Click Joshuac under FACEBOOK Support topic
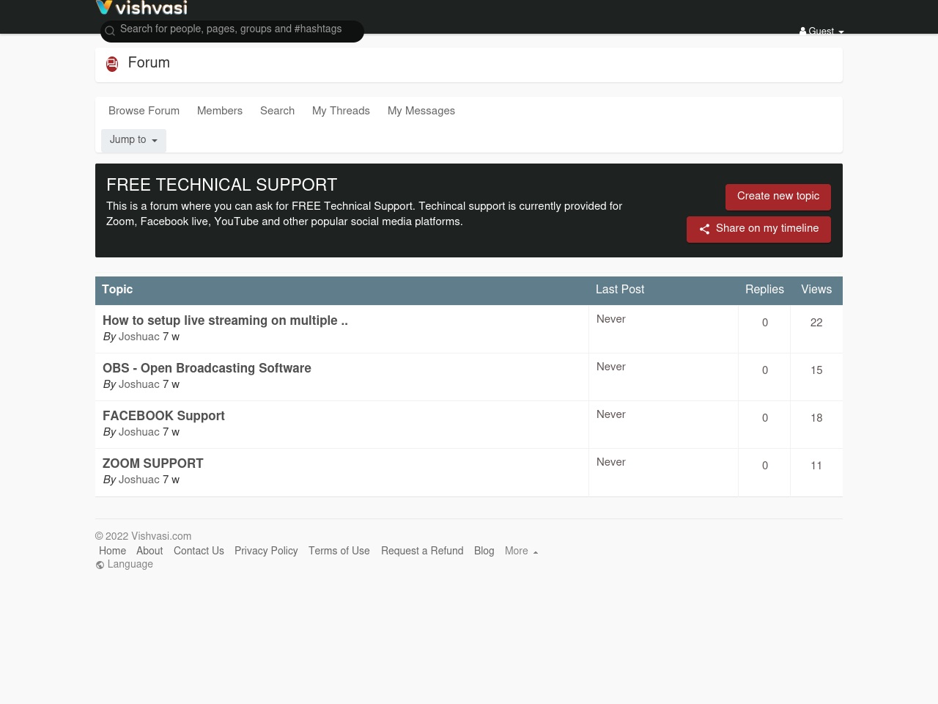Screen dimensions: 938x704 (x=139, y=433)
